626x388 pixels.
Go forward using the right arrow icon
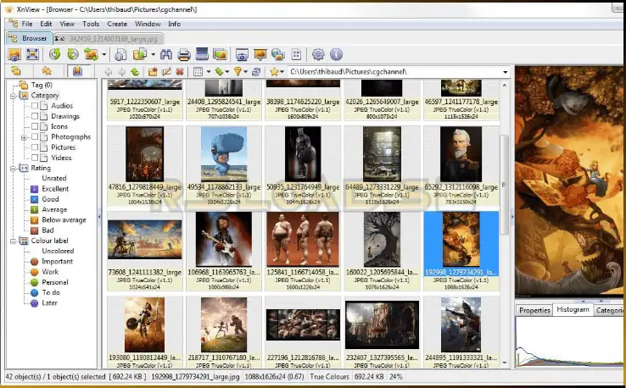[x=122, y=72]
